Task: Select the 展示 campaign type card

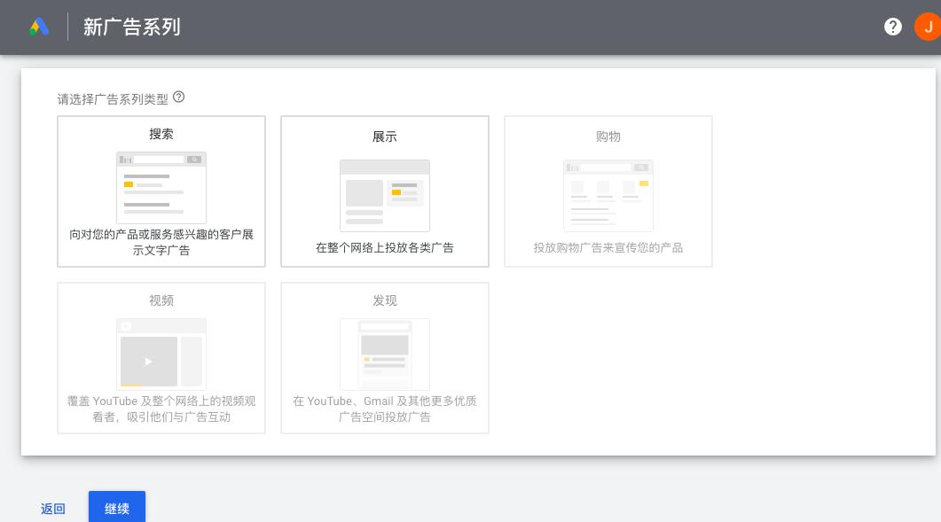Action: tap(385, 191)
